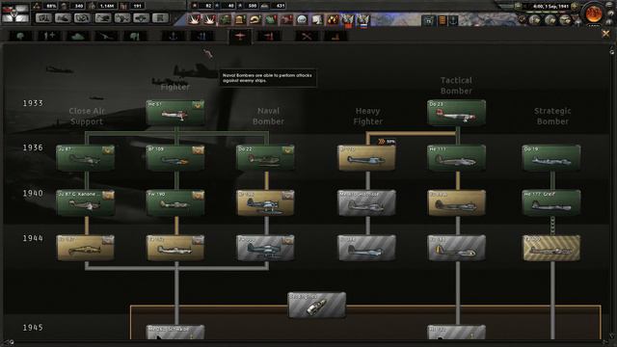Research the 1940 naval bomber technology
The height and width of the screenshot is (347, 617).
265,203
